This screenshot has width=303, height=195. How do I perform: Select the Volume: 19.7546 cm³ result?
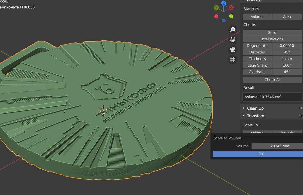272,97
